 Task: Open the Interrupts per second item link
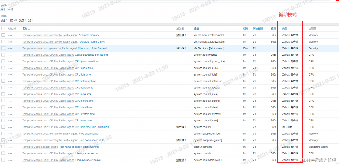87,153
